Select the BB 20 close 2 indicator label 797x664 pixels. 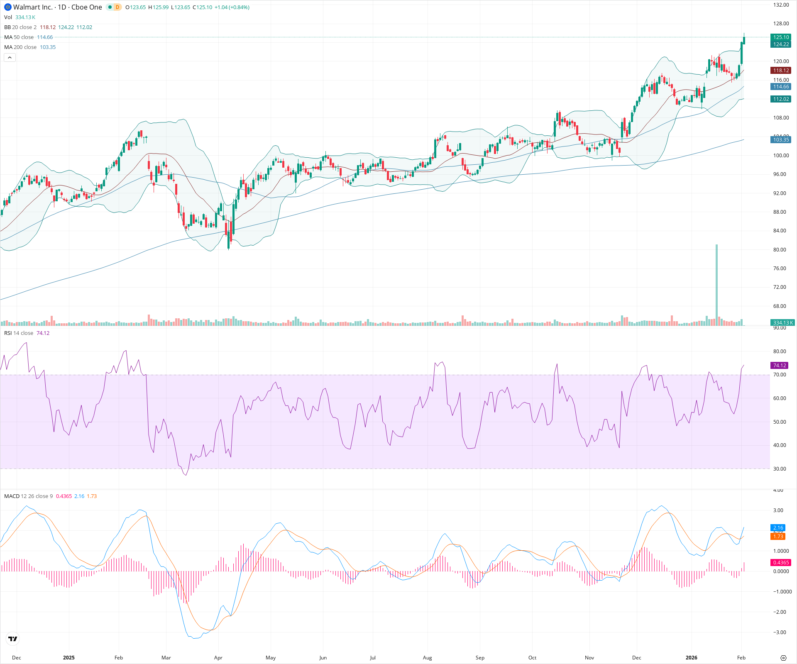pyautogui.click(x=21, y=27)
